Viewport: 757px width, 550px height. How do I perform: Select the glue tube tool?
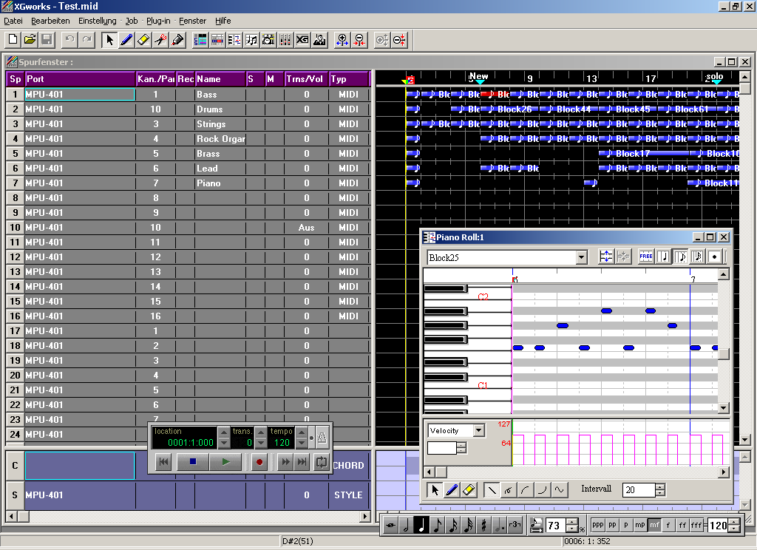(177, 40)
